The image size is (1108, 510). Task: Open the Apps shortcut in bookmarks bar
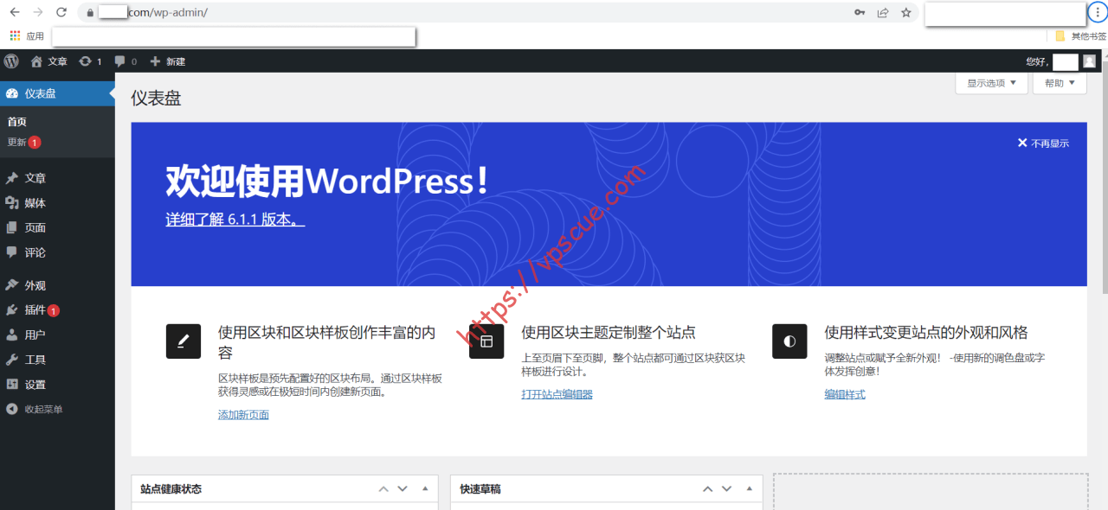27,36
